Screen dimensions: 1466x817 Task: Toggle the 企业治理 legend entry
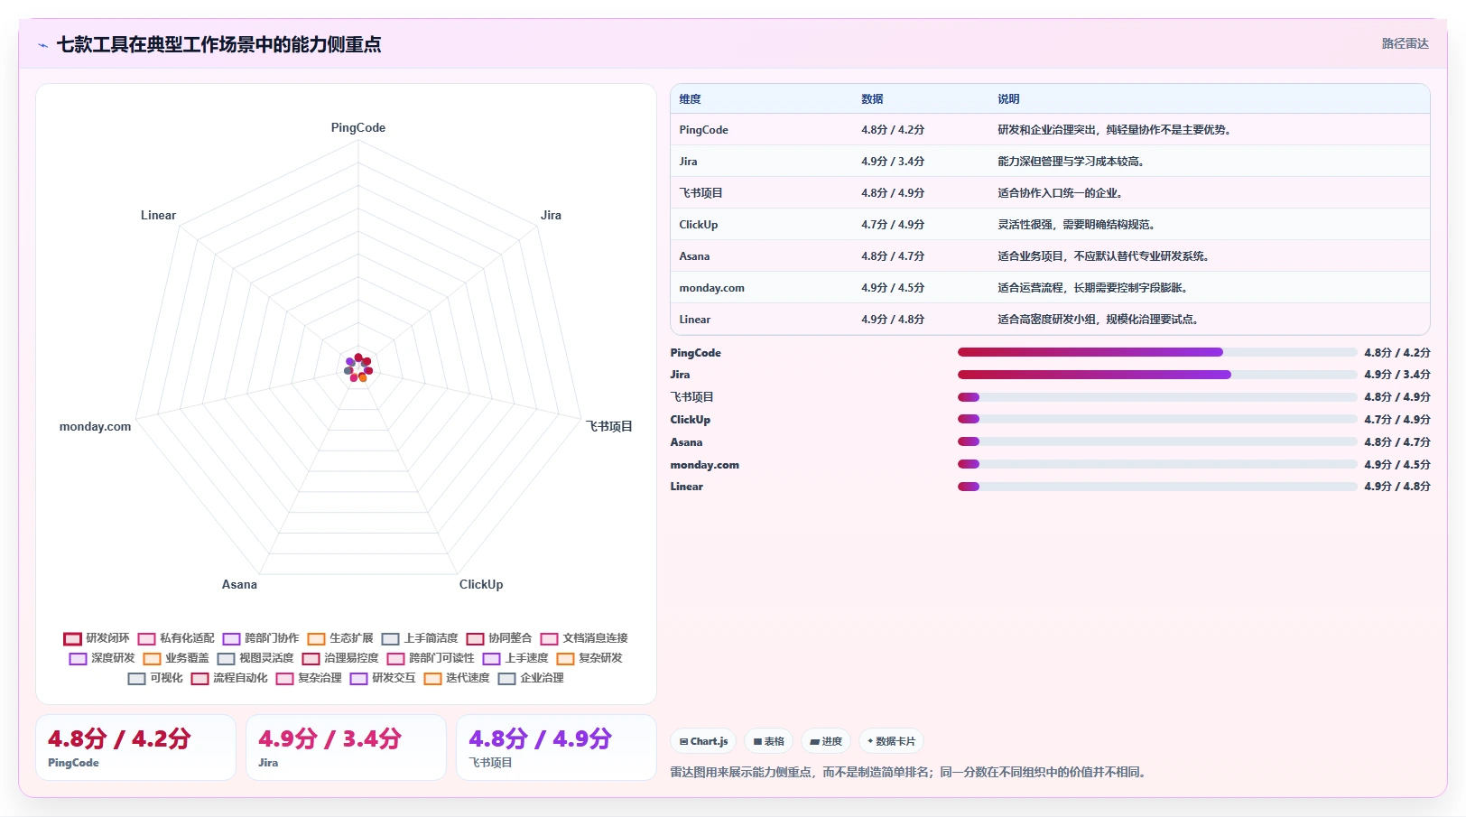click(x=531, y=678)
